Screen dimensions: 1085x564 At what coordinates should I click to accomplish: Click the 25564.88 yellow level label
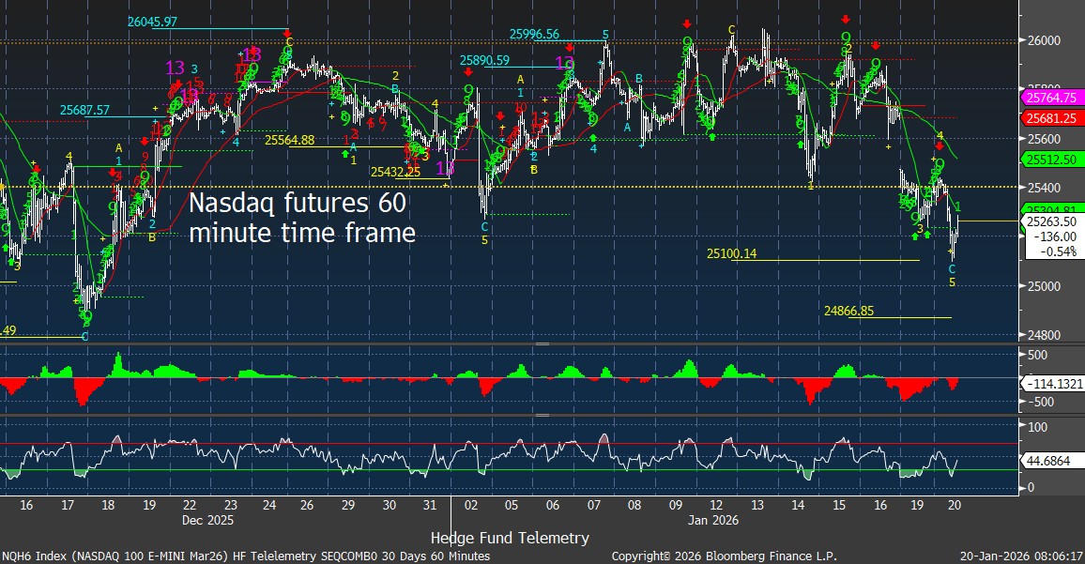(289, 140)
